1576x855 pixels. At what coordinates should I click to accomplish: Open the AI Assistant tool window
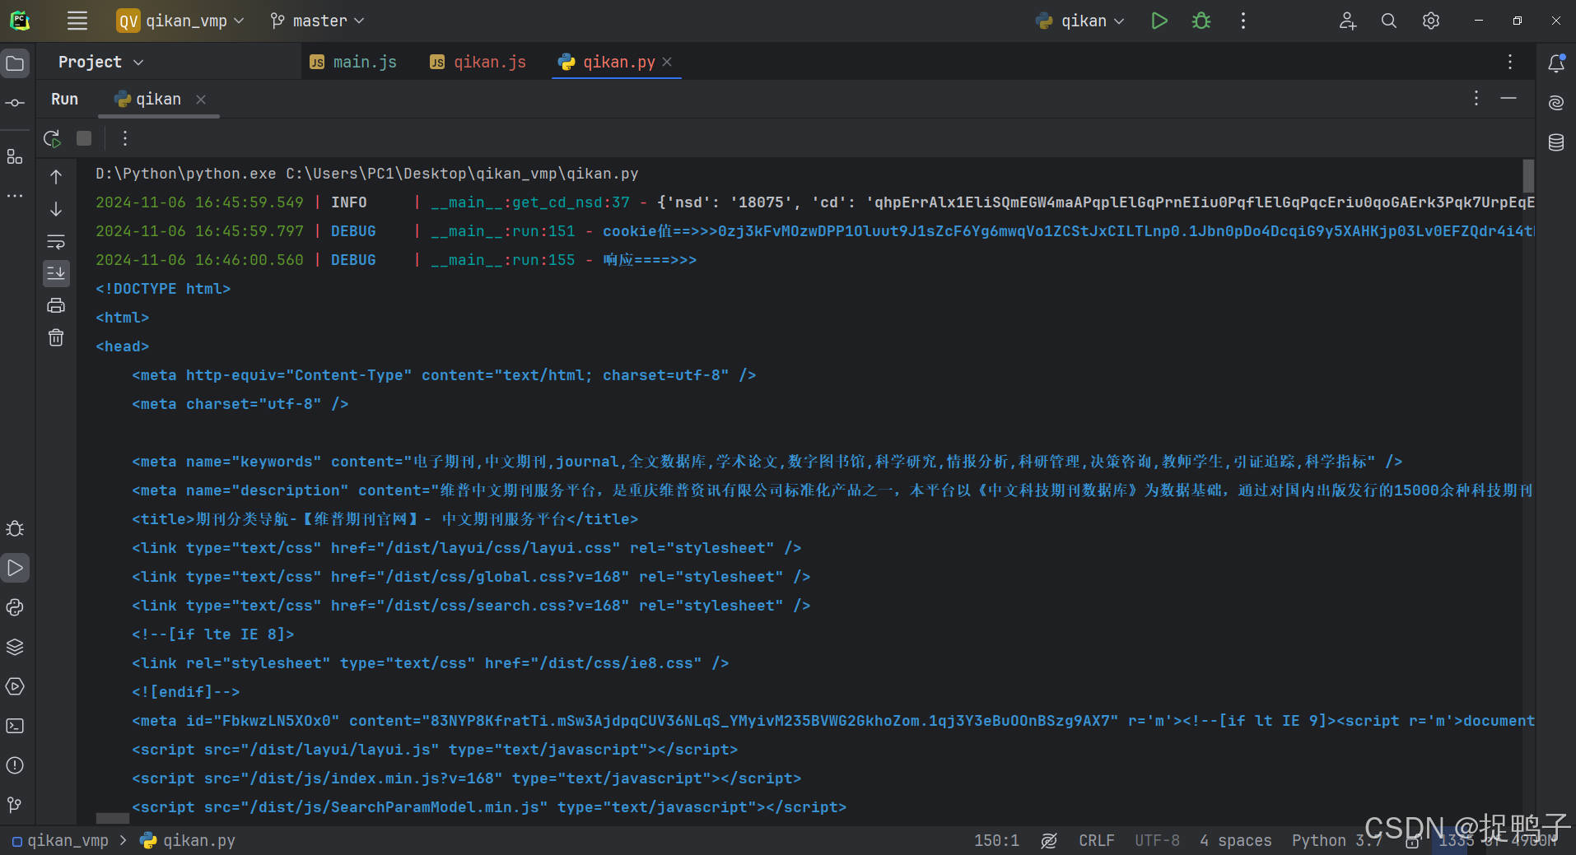pyautogui.click(x=1556, y=103)
